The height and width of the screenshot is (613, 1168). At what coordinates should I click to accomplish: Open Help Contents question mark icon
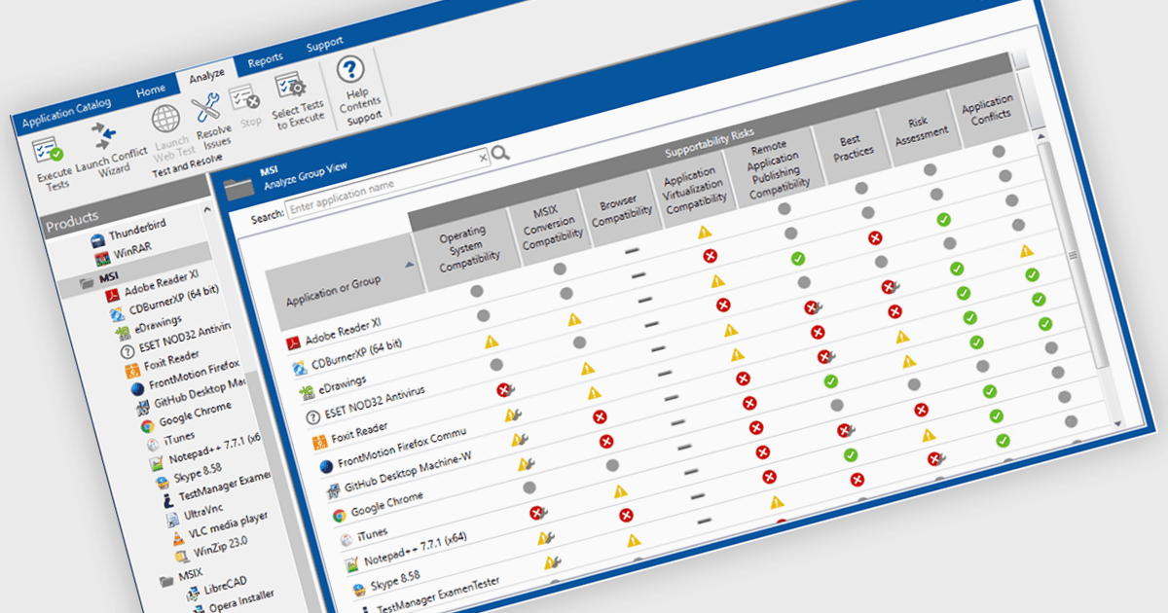click(x=349, y=69)
